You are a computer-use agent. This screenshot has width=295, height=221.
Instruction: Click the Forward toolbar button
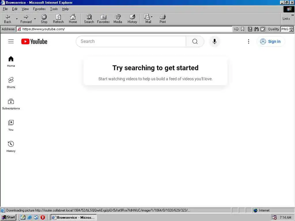point(26,19)
